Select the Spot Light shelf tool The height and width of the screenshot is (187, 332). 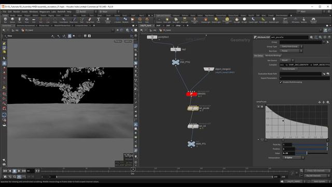pos(176,20)
